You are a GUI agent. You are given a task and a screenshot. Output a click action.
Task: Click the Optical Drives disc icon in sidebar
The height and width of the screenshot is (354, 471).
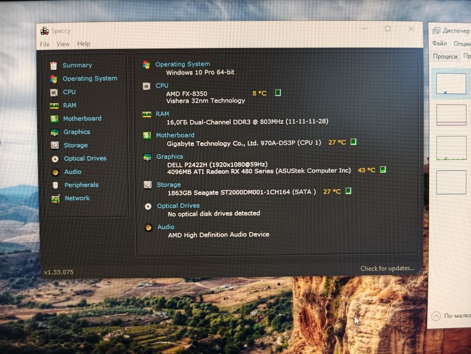(55, 159)
